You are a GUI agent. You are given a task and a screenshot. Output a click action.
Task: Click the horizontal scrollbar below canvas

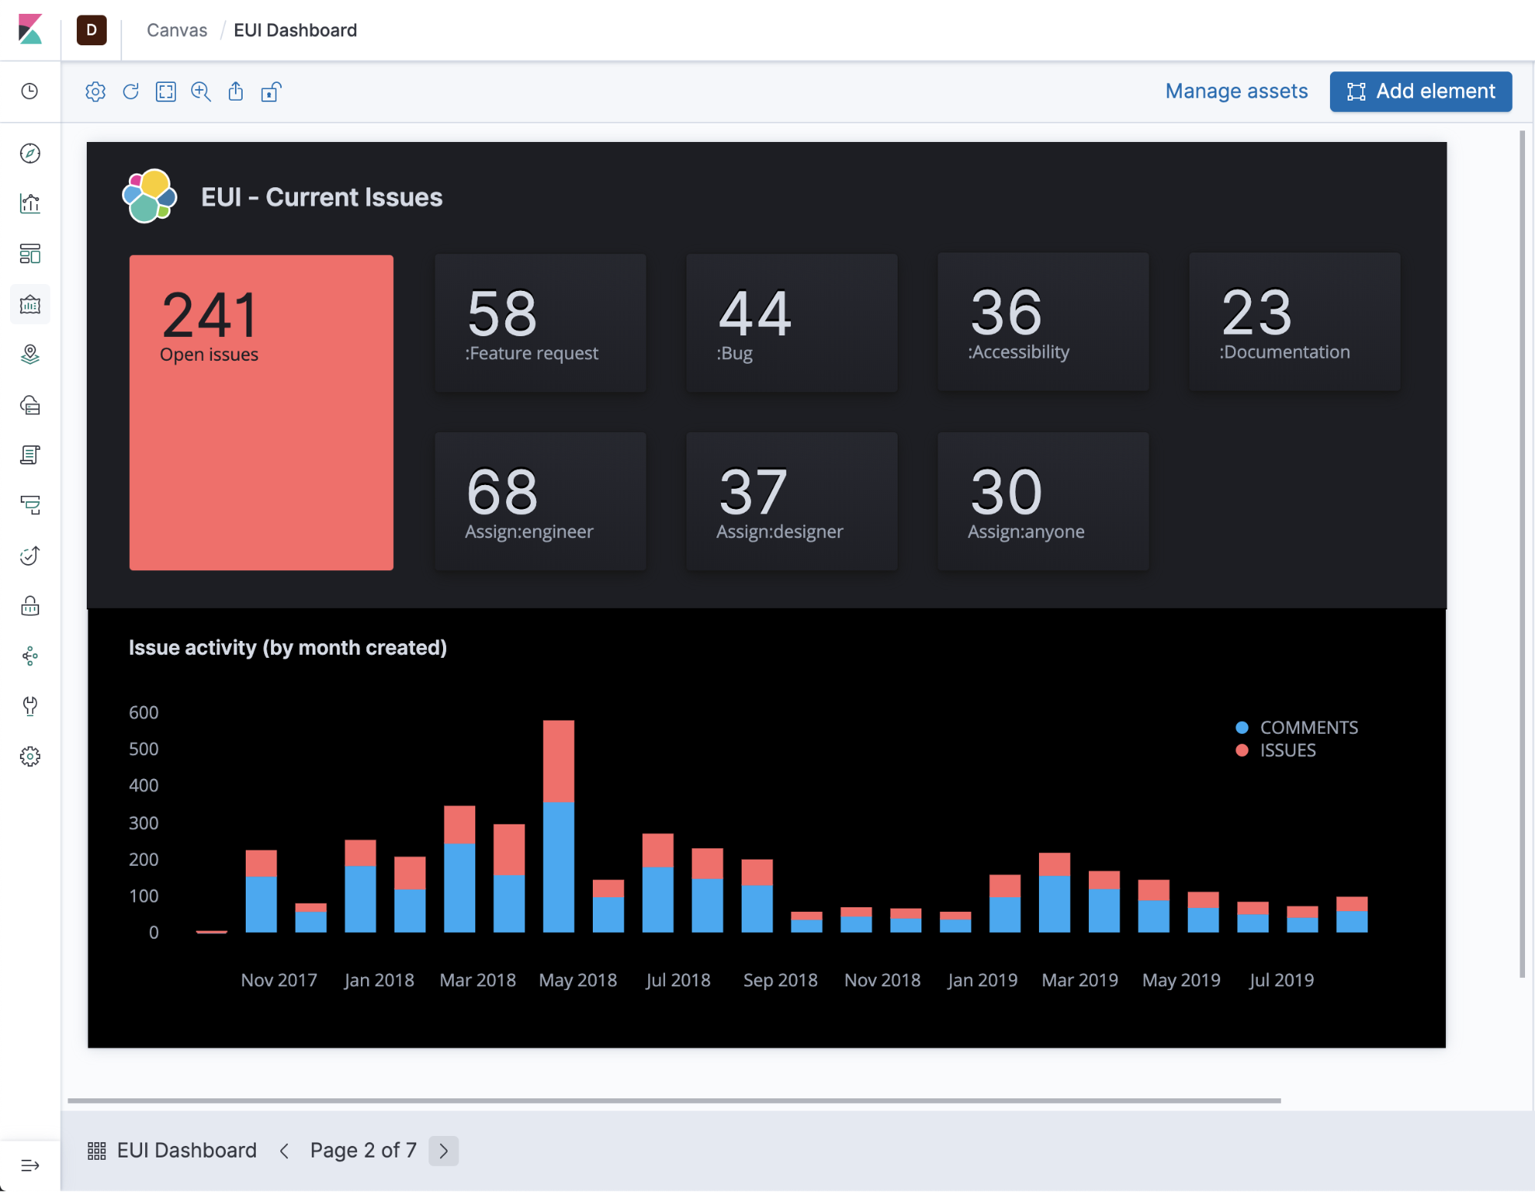(674, 1101)
